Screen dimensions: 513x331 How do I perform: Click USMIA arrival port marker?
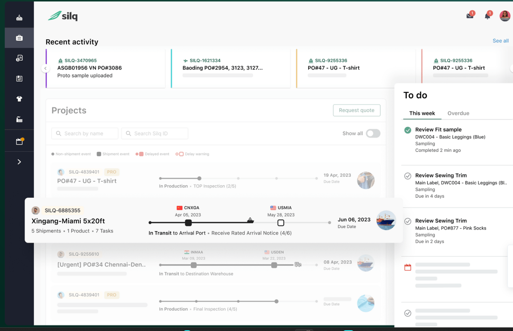point(281,223)
